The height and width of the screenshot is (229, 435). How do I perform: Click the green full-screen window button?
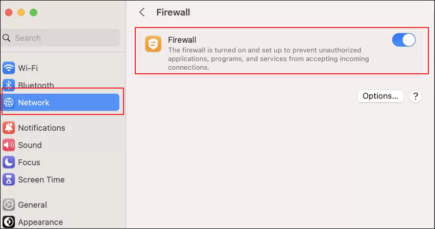tap(34, 12)
